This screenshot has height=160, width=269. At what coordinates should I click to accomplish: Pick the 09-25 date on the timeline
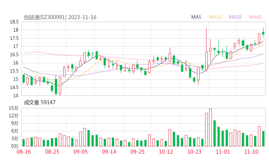click(137, 151)
